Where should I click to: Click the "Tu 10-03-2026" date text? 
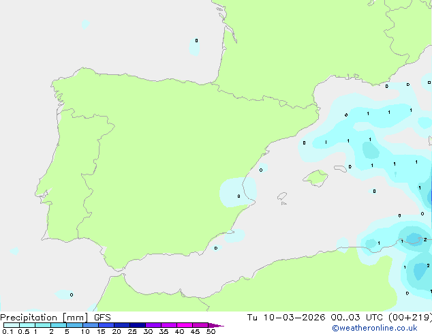coord(286,318)
